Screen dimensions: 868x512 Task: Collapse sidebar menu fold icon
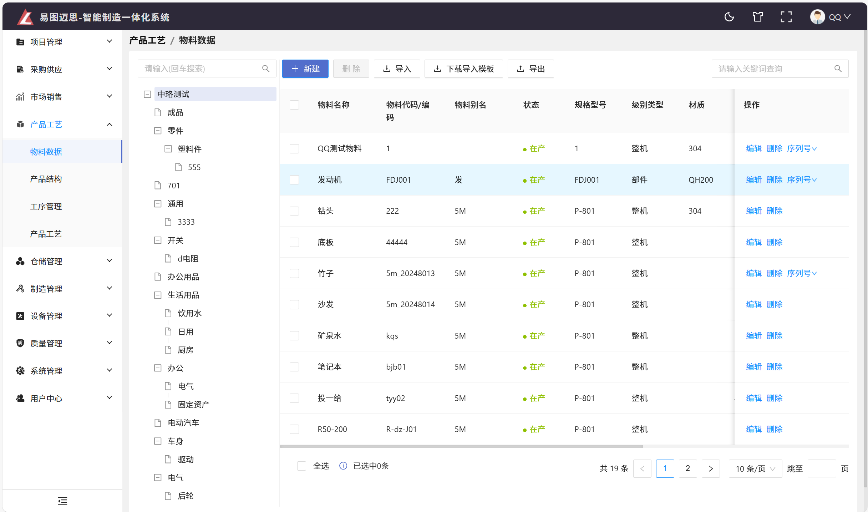click(x=62, y=501)
